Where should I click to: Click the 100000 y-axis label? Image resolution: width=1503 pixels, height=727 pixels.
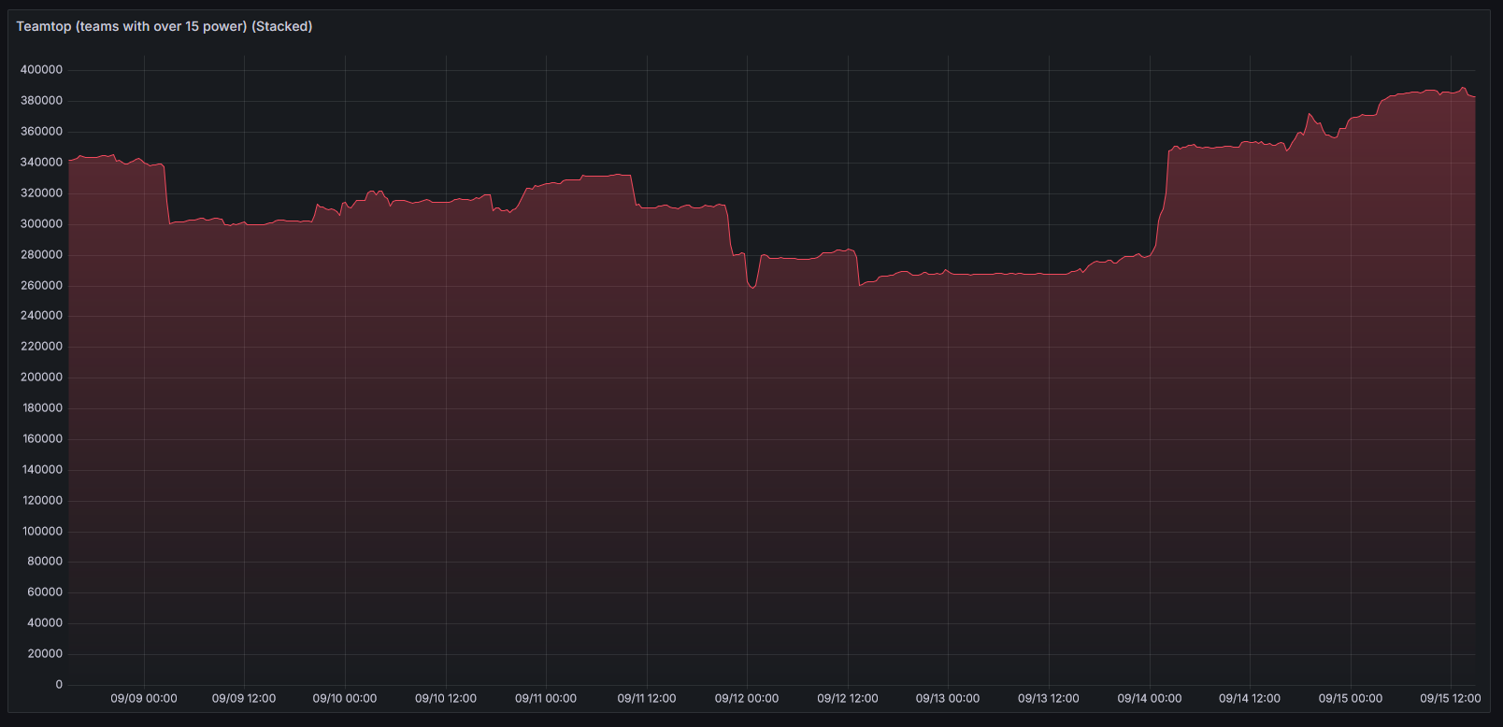pyautogui.click(x=41, y=531)
